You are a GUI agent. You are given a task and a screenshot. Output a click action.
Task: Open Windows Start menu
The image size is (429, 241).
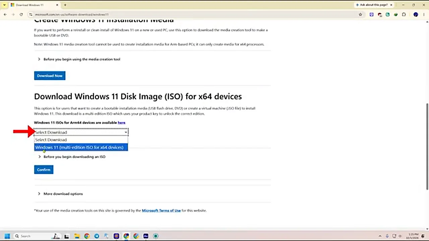[x=7, y=236]
